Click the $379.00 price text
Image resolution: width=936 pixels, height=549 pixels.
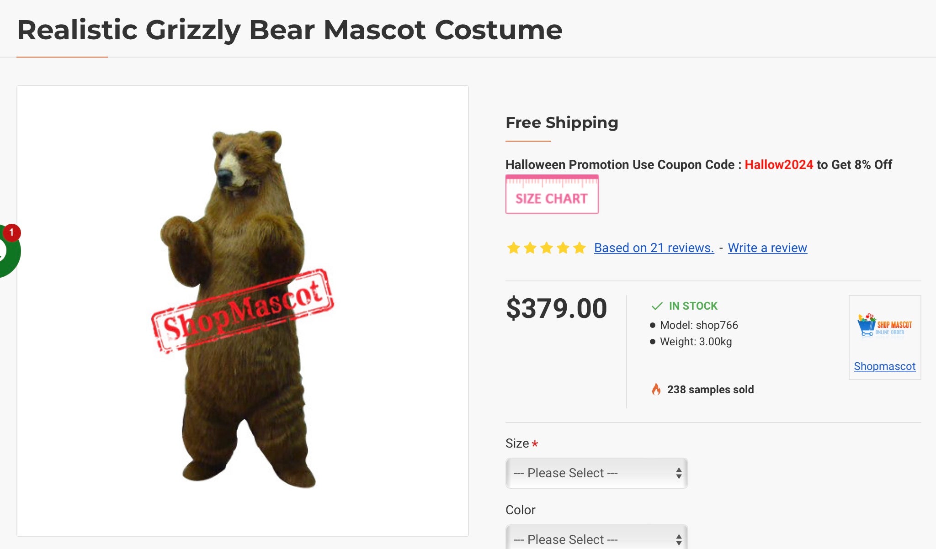[x=556, y=308]
